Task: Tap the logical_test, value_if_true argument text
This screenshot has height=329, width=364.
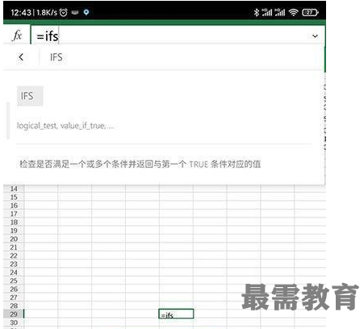Action: 65,126
